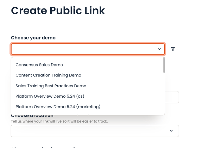Choose Platform Overview Demo 5.24 (marketing)
The width and height of the screenshot is (203, 148).
click(x=58, y=107)
